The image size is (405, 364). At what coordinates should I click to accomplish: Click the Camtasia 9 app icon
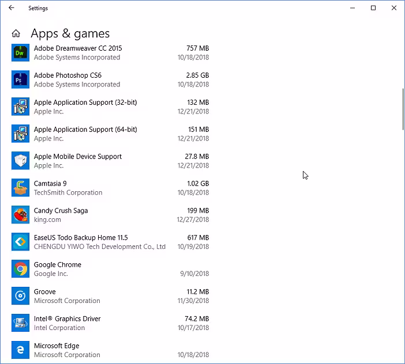click(x=20, y=188)
